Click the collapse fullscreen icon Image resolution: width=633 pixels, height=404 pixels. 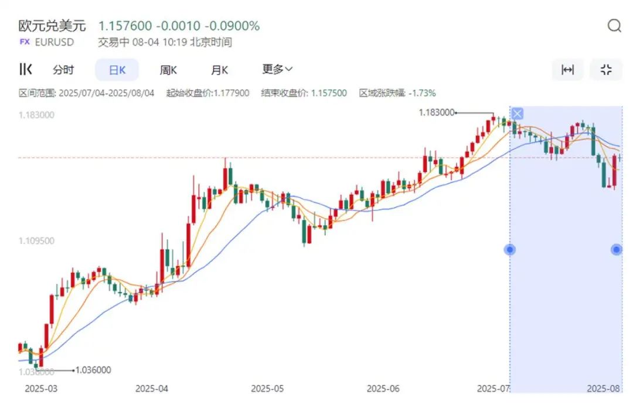[x=606, y=70]
